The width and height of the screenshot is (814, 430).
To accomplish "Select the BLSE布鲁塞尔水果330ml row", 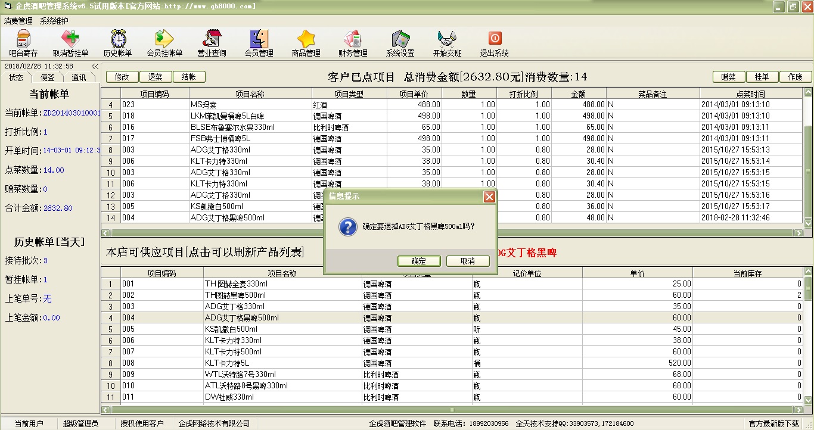I will 452,127.
